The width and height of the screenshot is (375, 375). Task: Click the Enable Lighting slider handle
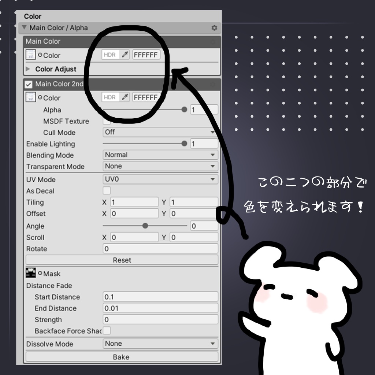point(184,144)
